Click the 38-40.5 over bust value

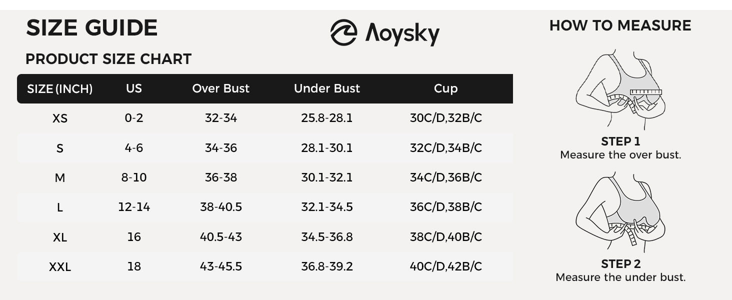[x=221, y=207]
